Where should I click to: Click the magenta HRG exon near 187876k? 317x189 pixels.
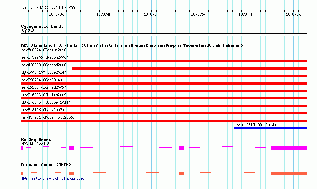point(181,148)
